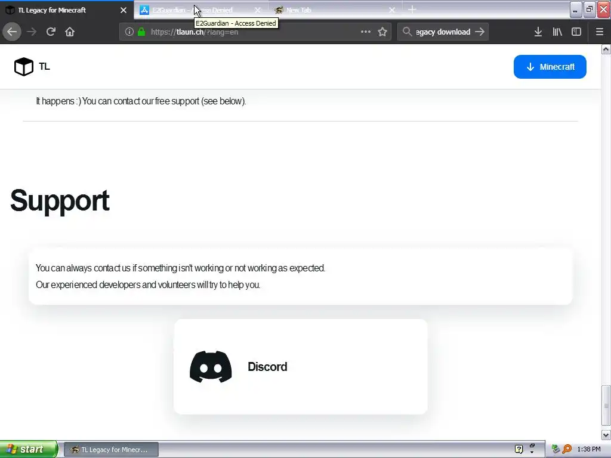
Task: Click the text 'It happens :) You can contact our free support'
Action: (x=141, y=101)
